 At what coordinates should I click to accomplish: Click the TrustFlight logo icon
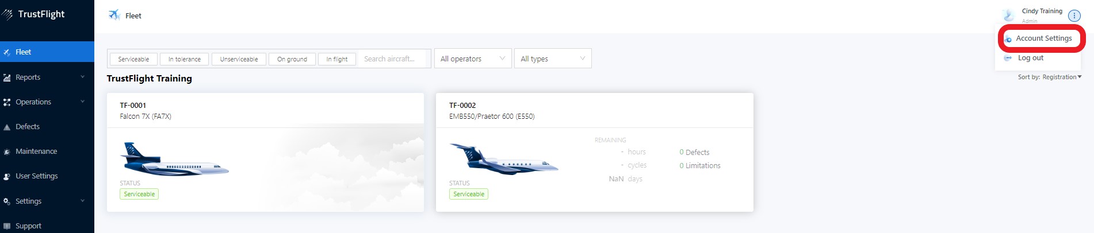click(7, 14)
